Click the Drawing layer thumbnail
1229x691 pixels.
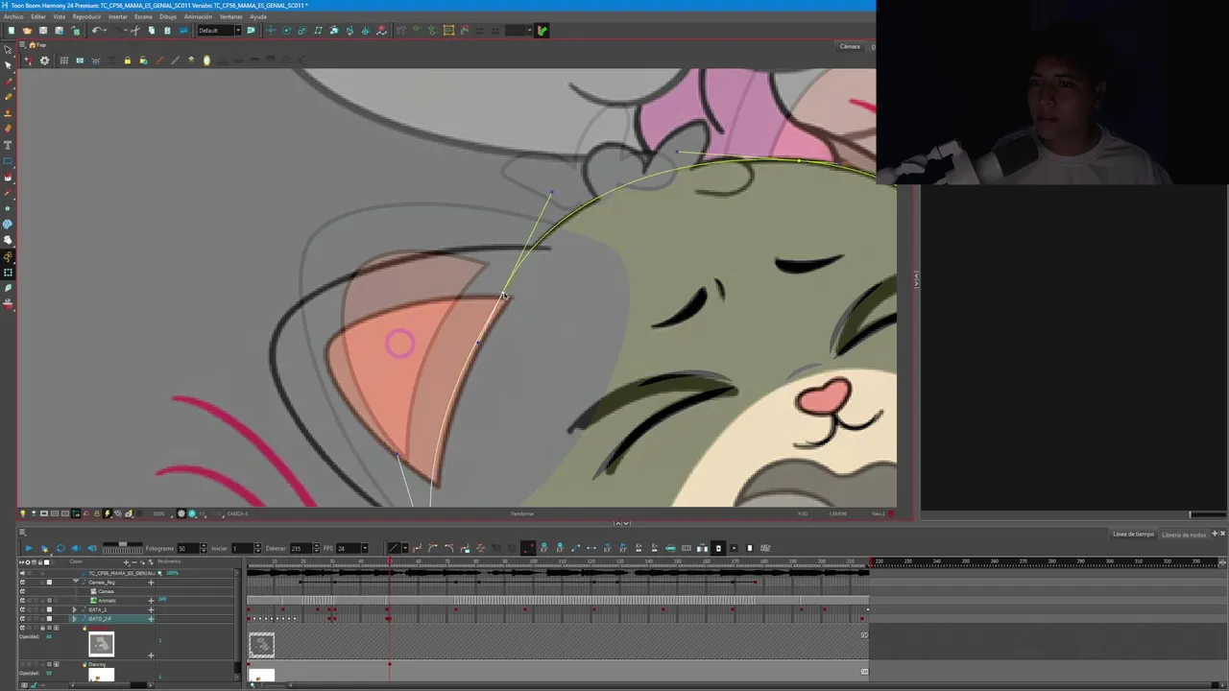point(101,675)
